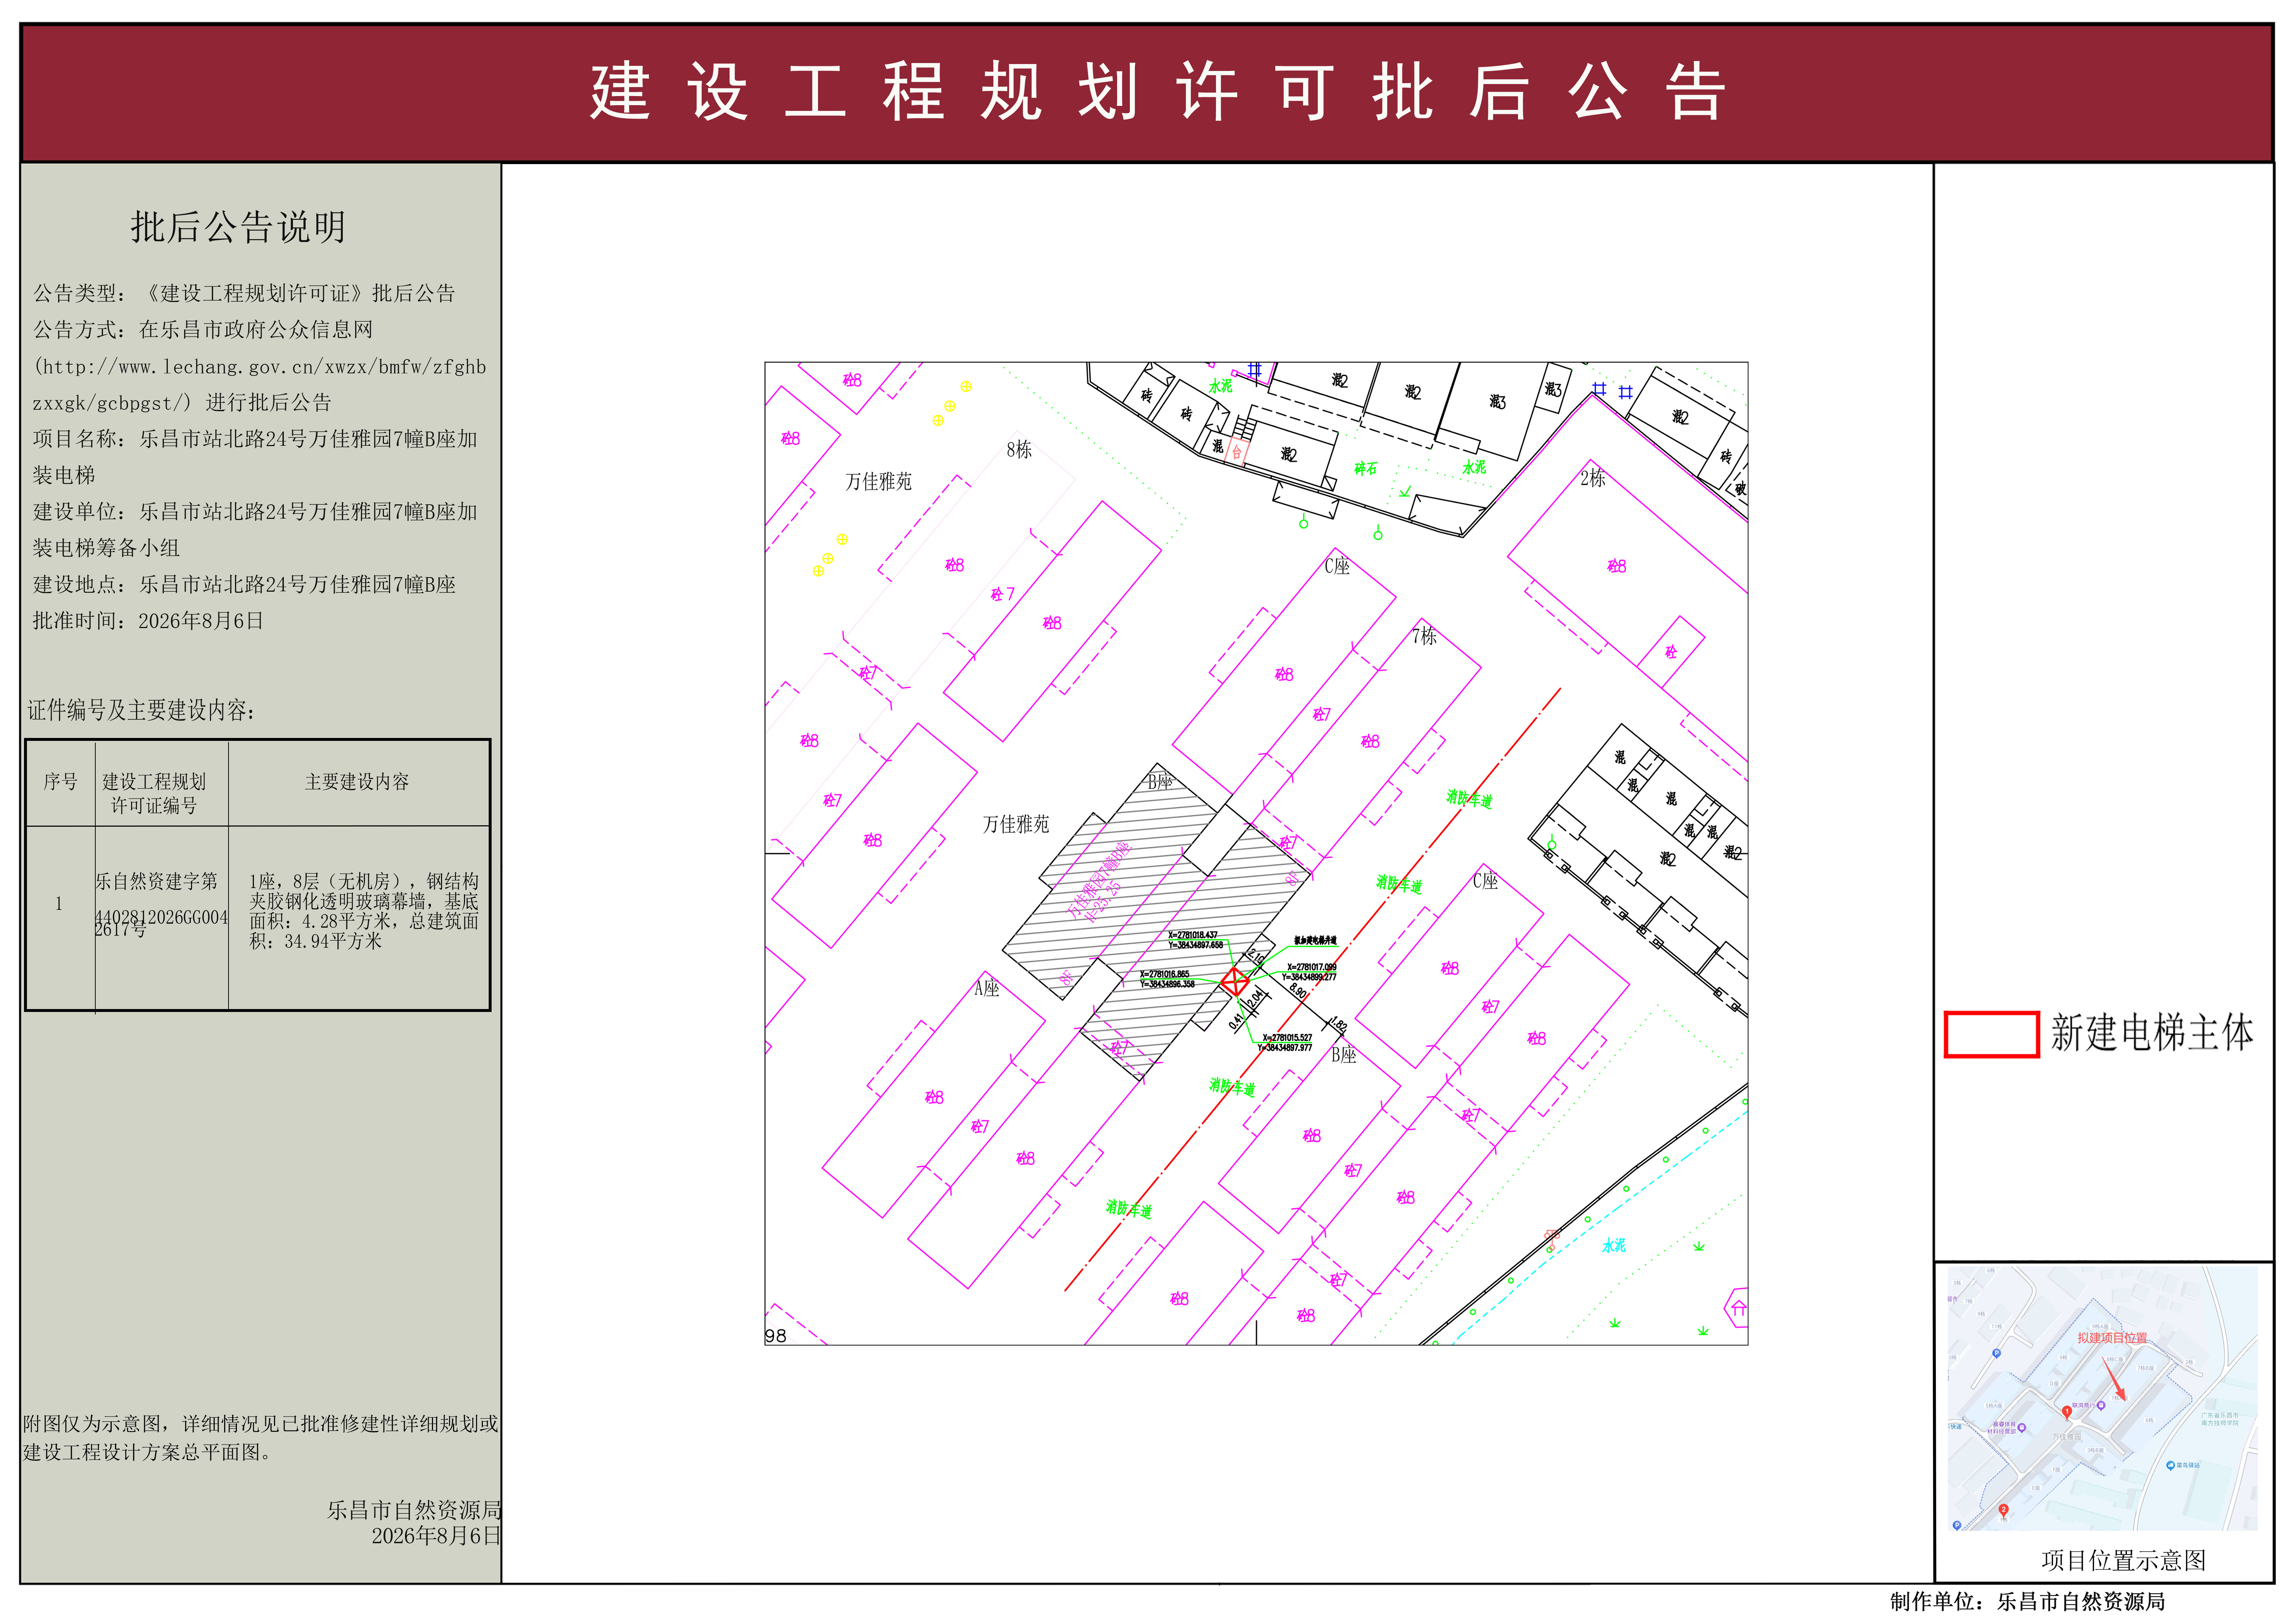The height and width of the screenshot is (1624, 2295).
Task: Select the heading 批后公告说明
Action: 238,227
